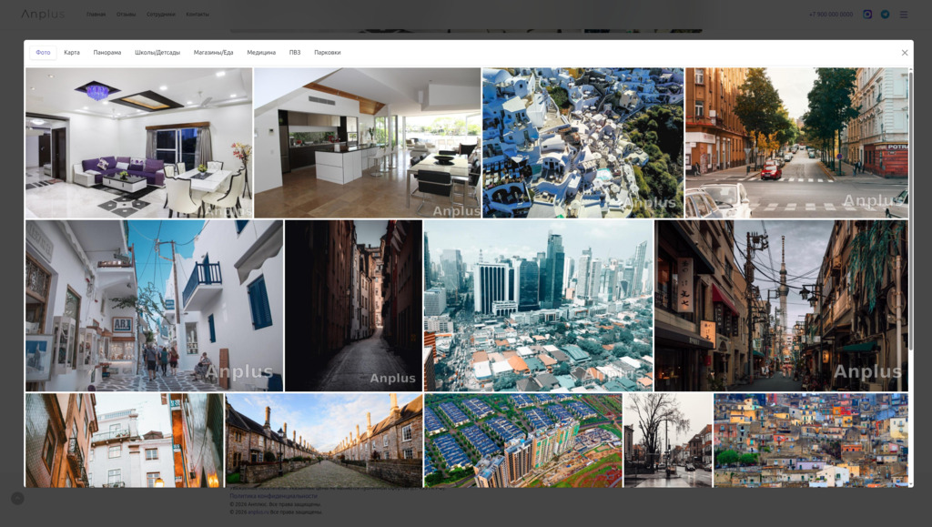Select the ПВЗ tab

click(x=295, y=53)
